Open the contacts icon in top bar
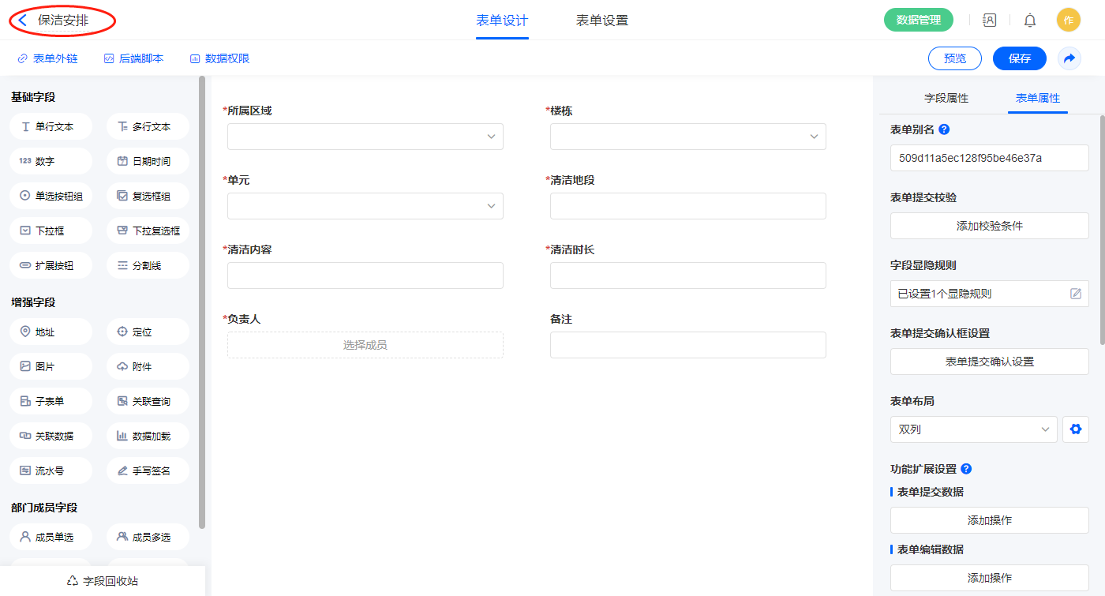This screenshot has height=596, width=1105. coord(989,21)
